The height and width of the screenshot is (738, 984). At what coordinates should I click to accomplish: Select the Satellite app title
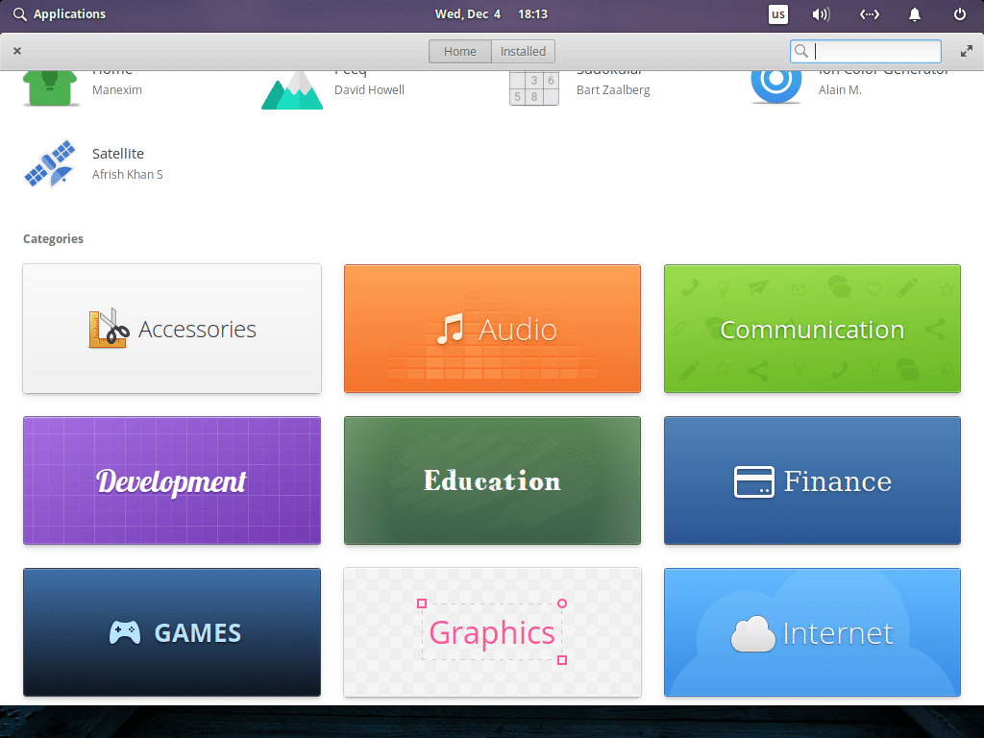[x=118, y=154]
